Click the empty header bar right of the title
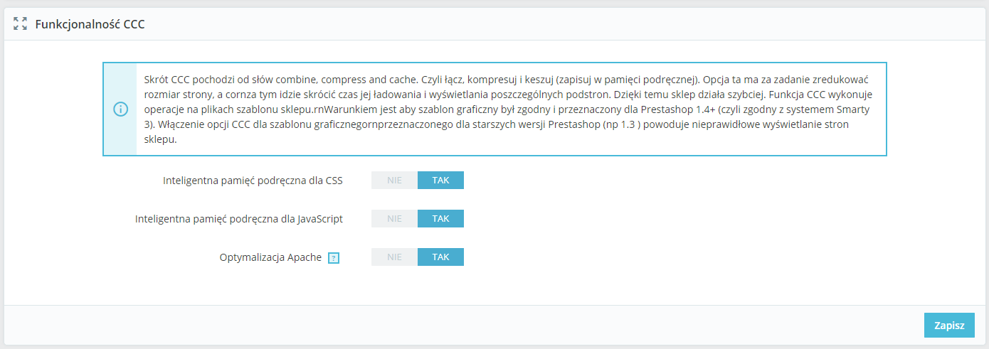Viewport: 989px width, 349px height. coord(569,24)
